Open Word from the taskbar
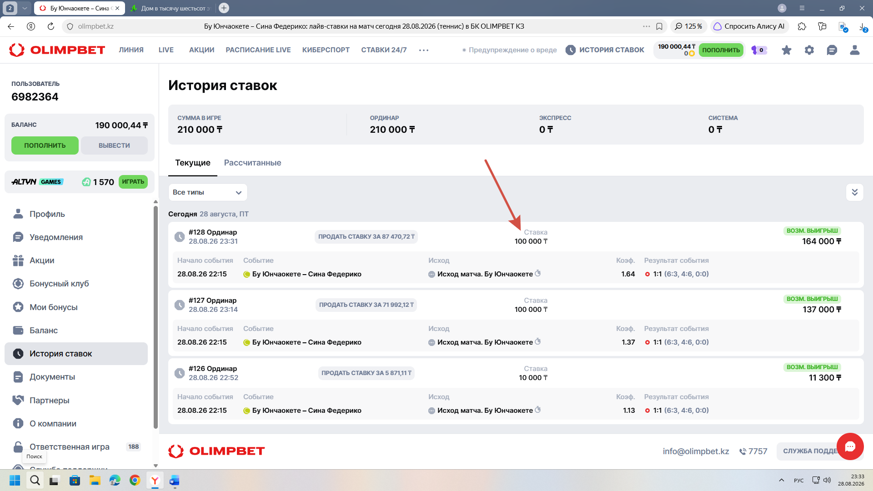This screenshot has width=873, height=491. [175, 480]
